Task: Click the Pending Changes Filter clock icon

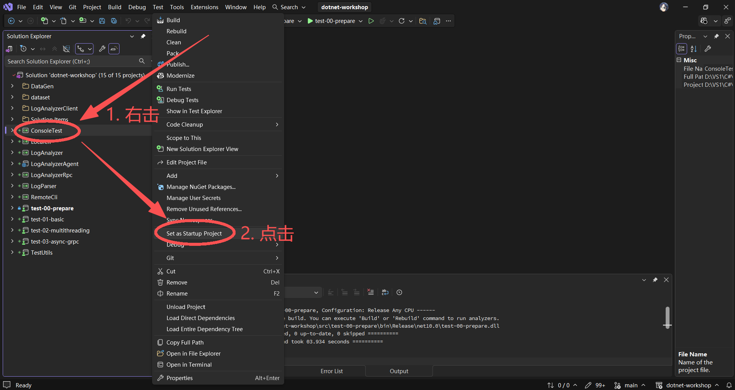Action: pyautogui.click(x=23, y=49)
